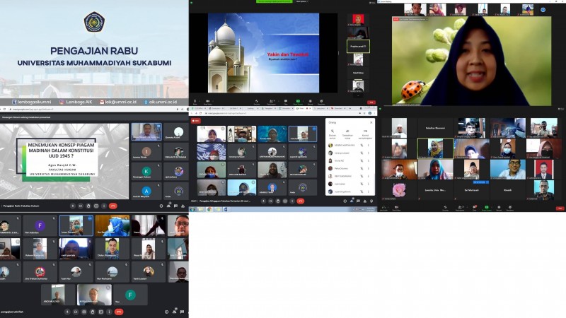
Task: Select the Fakultas Ekonomi participant tile
Action: point(434,128)
